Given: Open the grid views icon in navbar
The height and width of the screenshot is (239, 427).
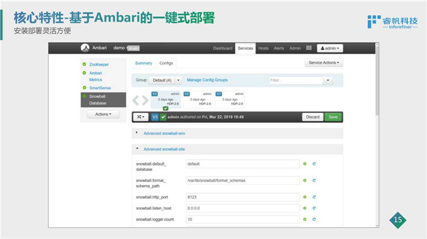Looking at the screenshot, I should tap(309, 48).
